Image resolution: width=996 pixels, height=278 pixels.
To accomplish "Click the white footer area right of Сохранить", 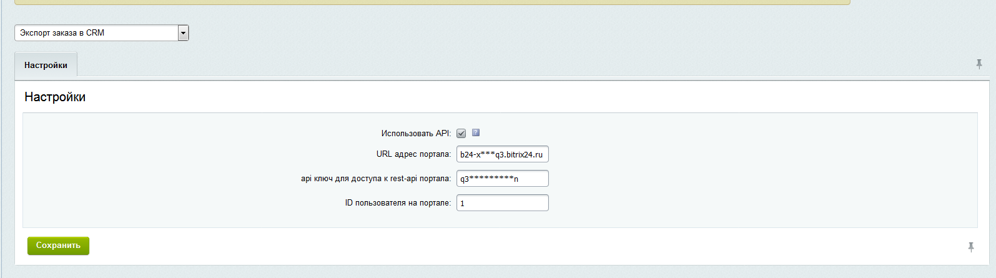I will pyautogui.click(x=500, y=246).
